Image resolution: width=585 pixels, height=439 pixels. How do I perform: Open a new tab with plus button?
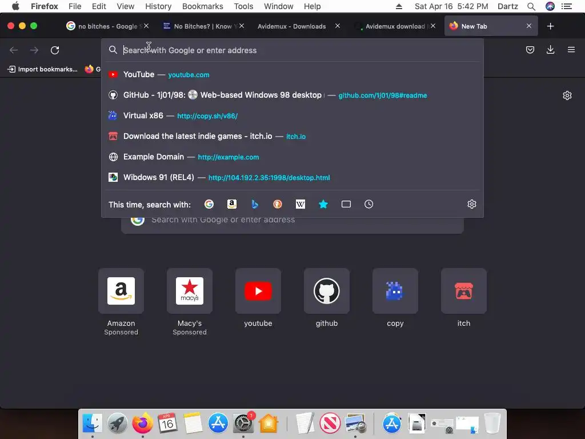tap(550, 26)
